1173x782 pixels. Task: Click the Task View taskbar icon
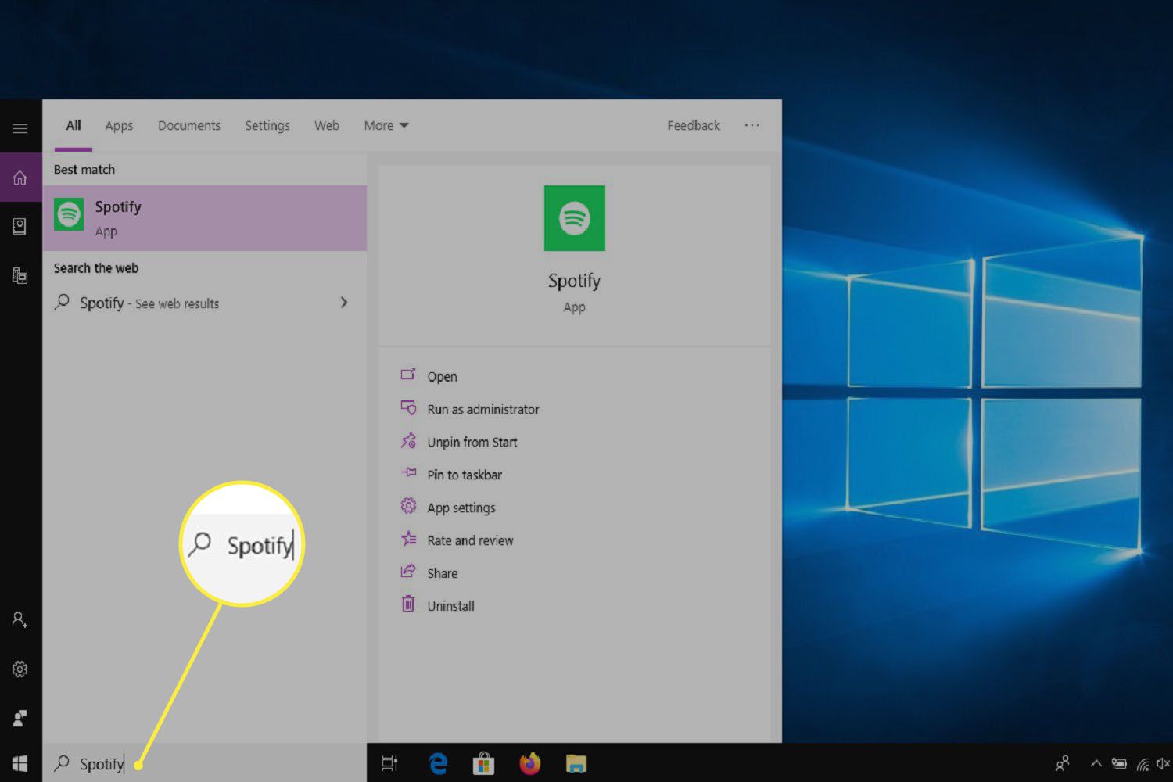pyautogui.click(x=389, y=763)
